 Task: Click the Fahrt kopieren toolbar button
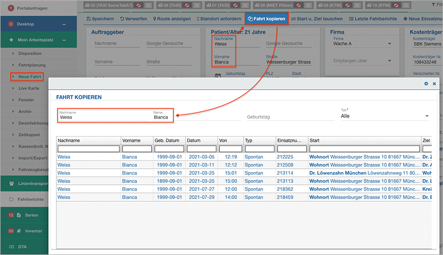(x=266, y=18)
